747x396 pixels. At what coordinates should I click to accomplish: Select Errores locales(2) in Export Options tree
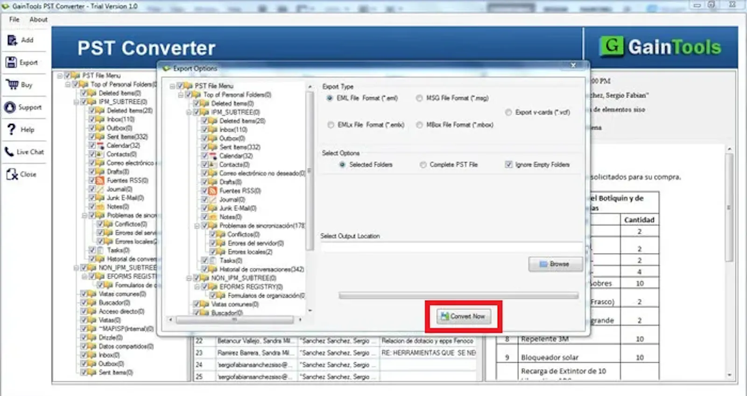[x=250, y=252]
